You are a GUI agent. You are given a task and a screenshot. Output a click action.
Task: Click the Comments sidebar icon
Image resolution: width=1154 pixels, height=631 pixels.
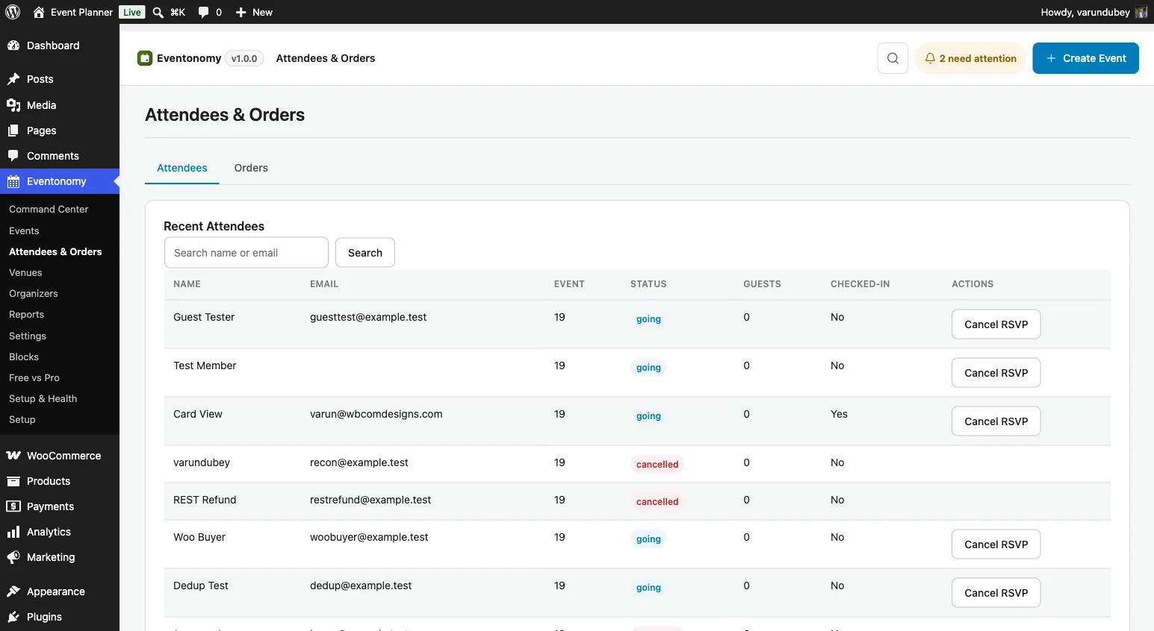click(x=13, y=156)
